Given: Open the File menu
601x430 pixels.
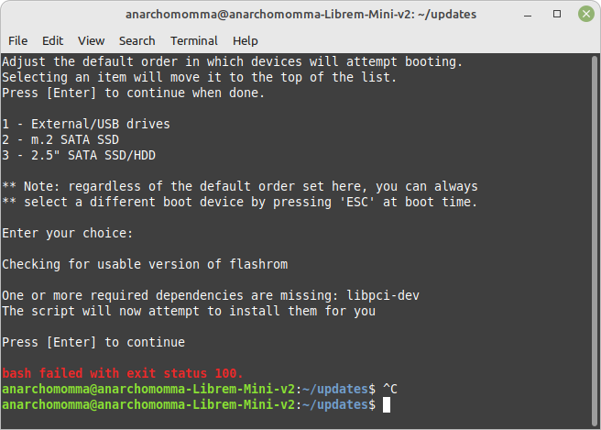Looking at the screenshot, I should pos(18,40).
